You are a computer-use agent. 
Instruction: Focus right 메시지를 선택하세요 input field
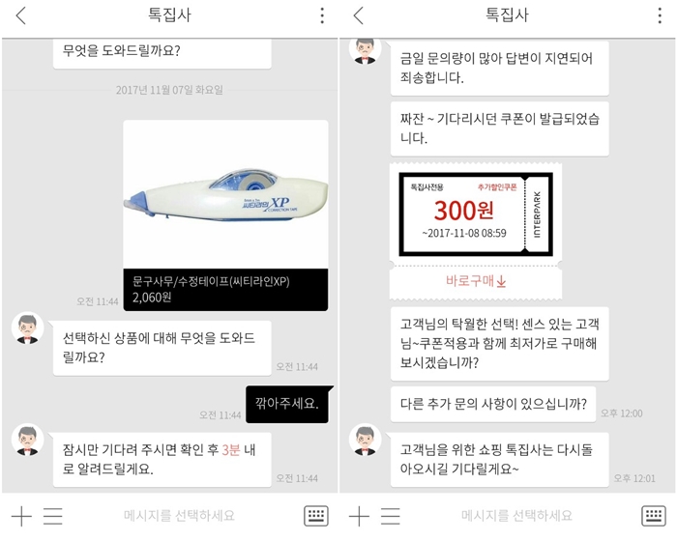[x=516, y=516]
